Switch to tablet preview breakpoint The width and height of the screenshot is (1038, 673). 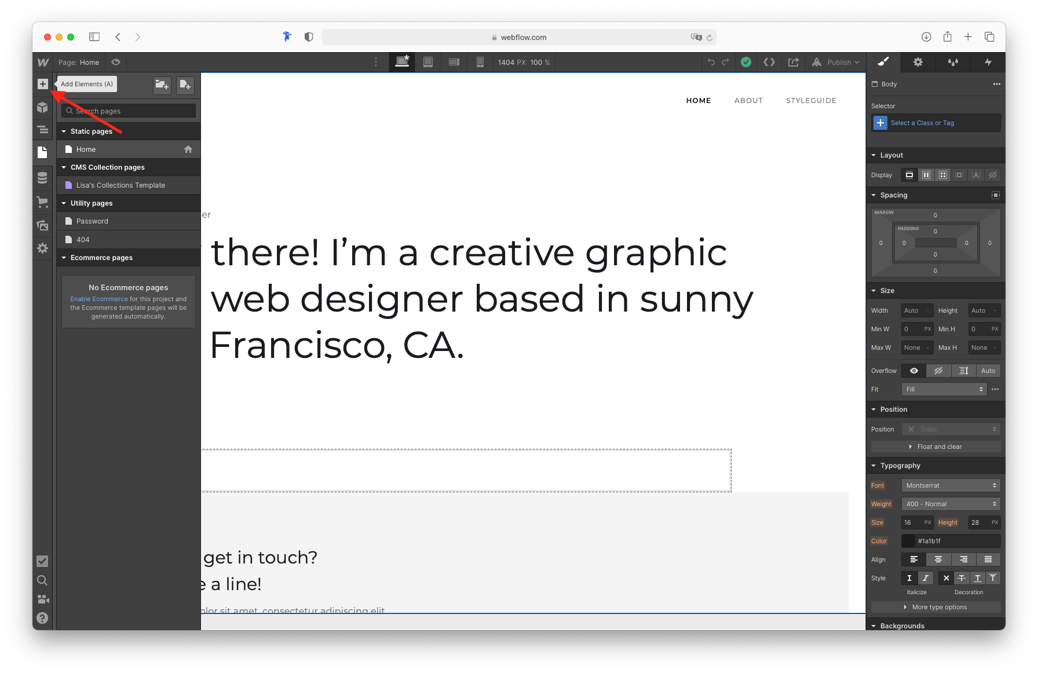[x=428, y=62]
